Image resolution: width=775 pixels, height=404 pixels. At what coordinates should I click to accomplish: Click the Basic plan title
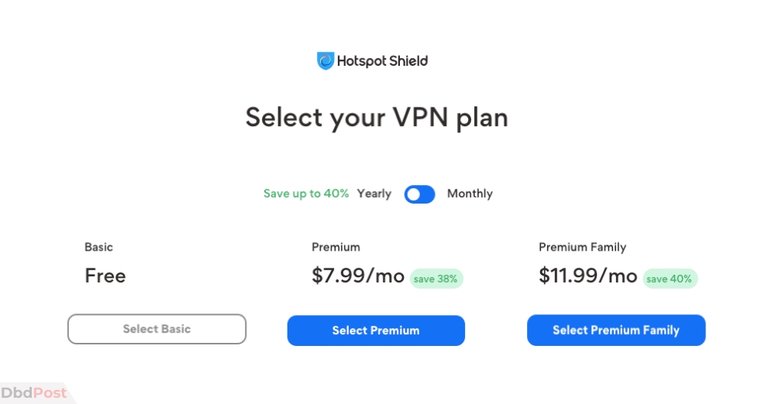tap(99, 247)
